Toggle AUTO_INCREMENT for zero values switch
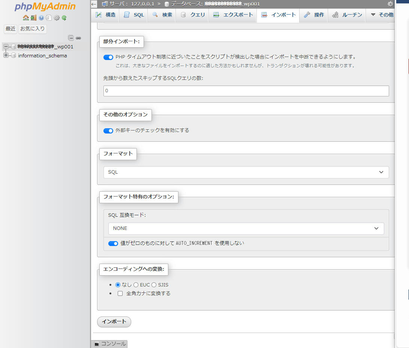This screenshot has width=409, height=348. click(x=113, y=243)
